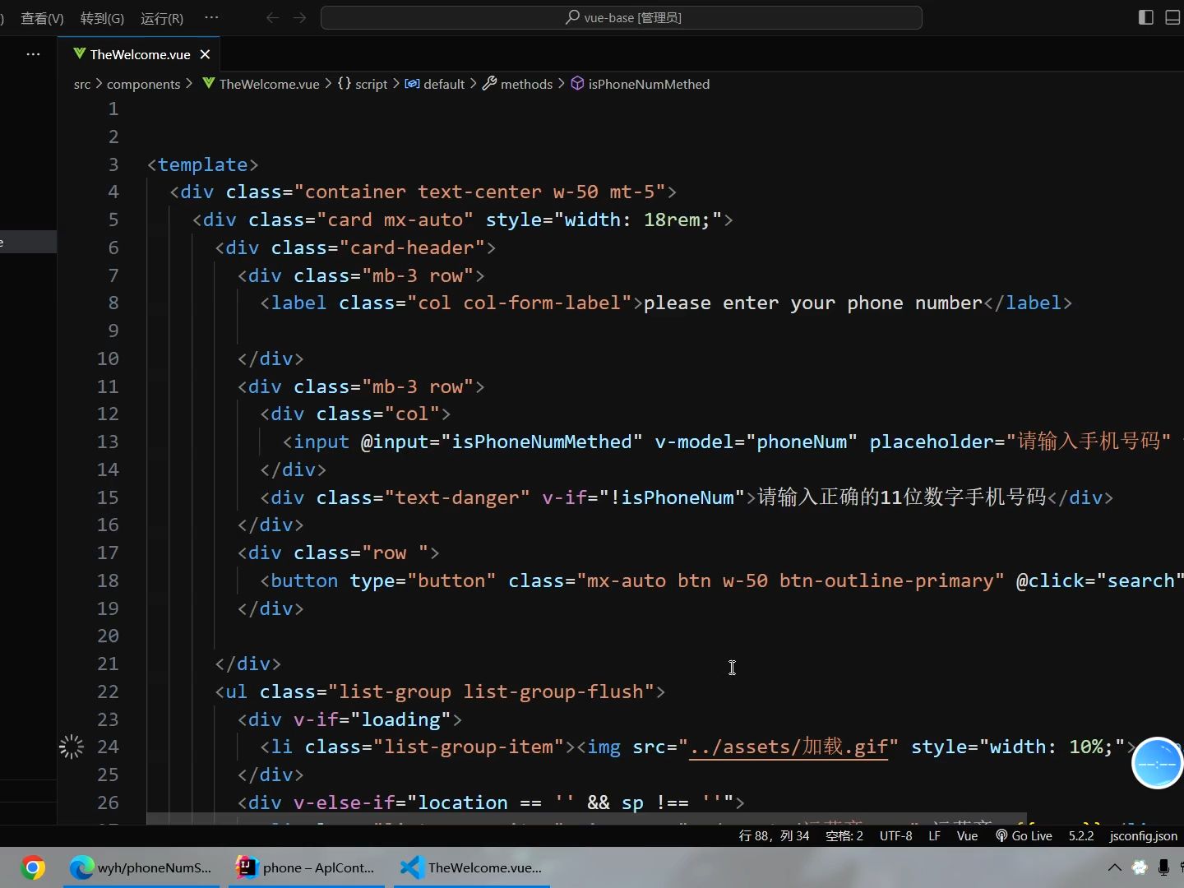The image size is (1184, 888).
Task: Go back with the left arrow
Action: tap(273, 17)
